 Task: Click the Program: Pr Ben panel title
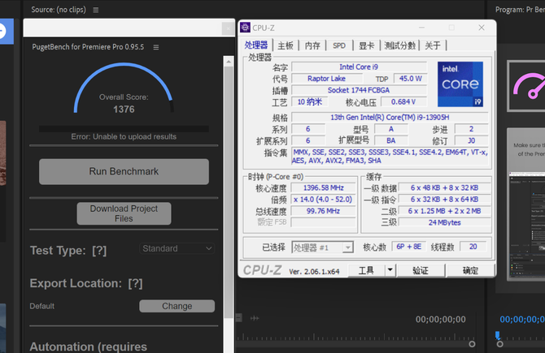[520, 10]
